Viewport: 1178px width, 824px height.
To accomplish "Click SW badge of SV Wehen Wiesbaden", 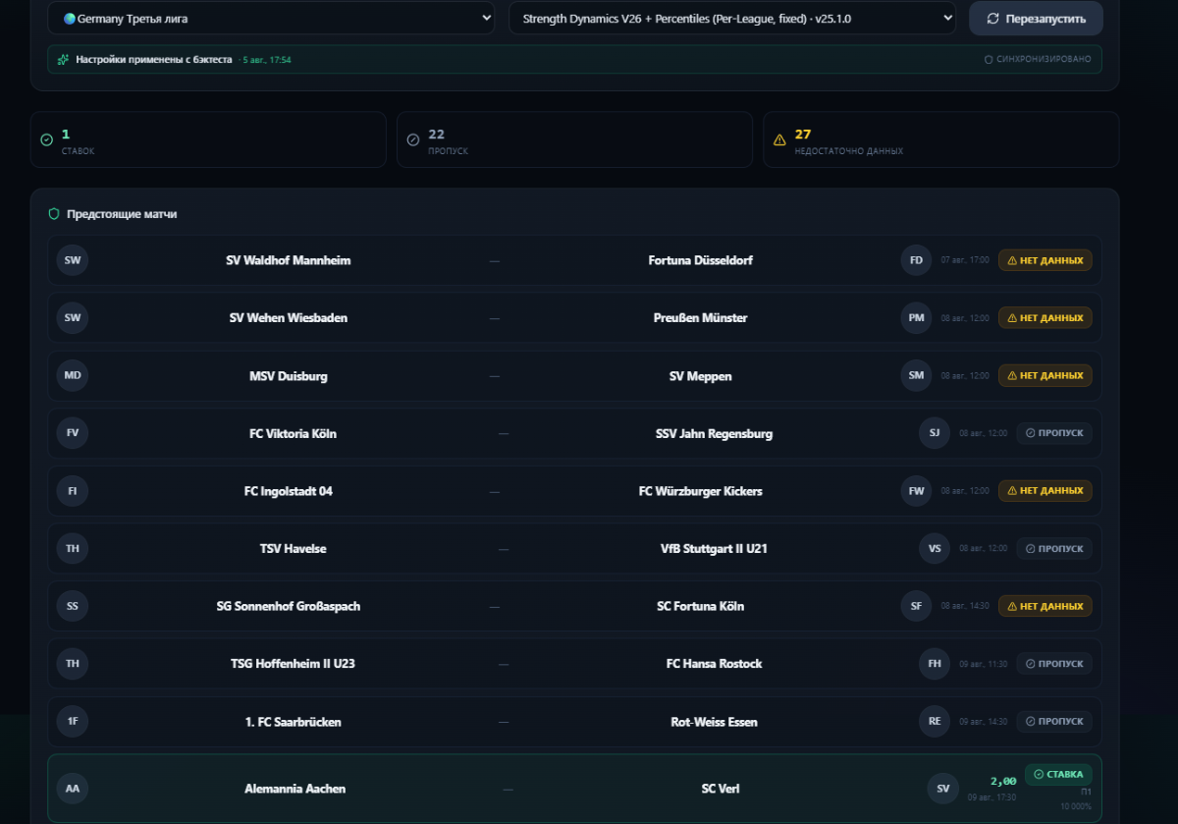I will (73, 318).
